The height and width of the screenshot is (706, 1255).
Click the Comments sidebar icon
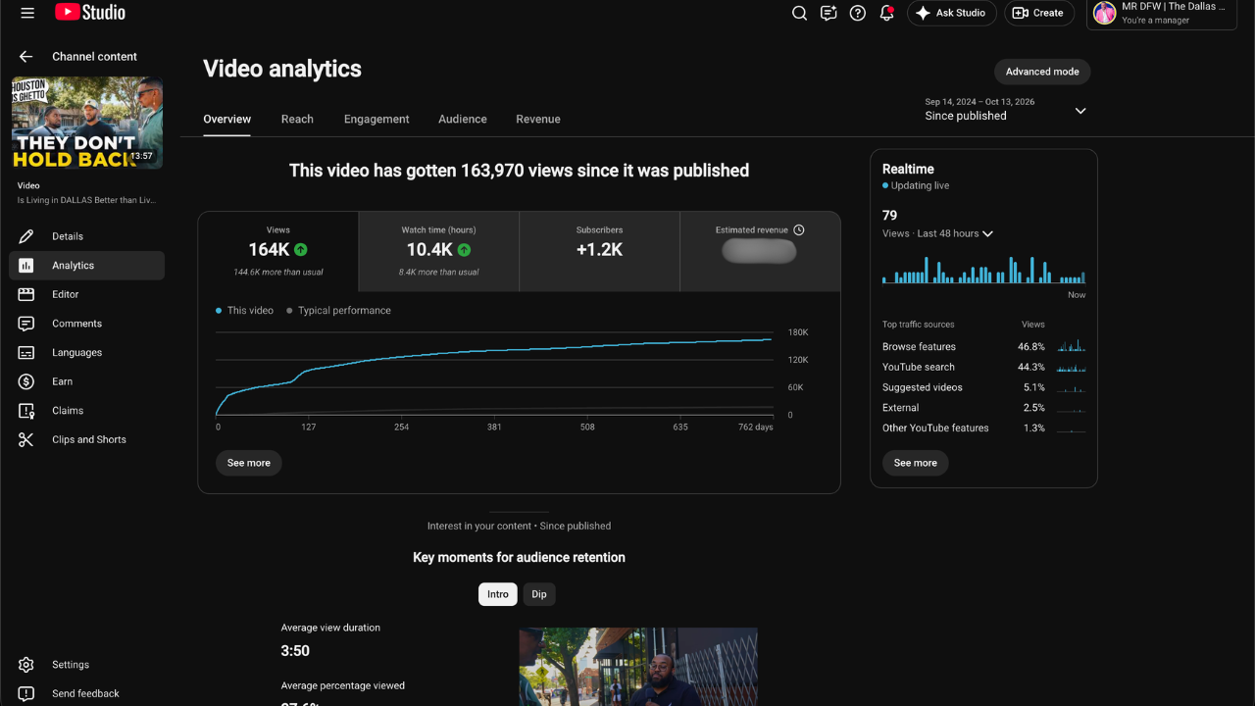tap(26, 324)
